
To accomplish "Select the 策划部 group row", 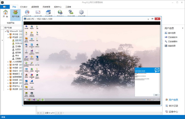I will click(16, 83).
